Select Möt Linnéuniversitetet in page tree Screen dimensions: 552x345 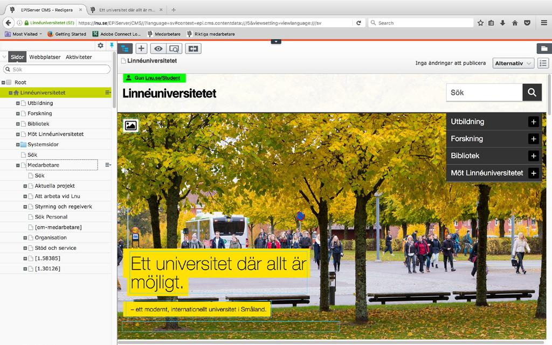point(56,134)
